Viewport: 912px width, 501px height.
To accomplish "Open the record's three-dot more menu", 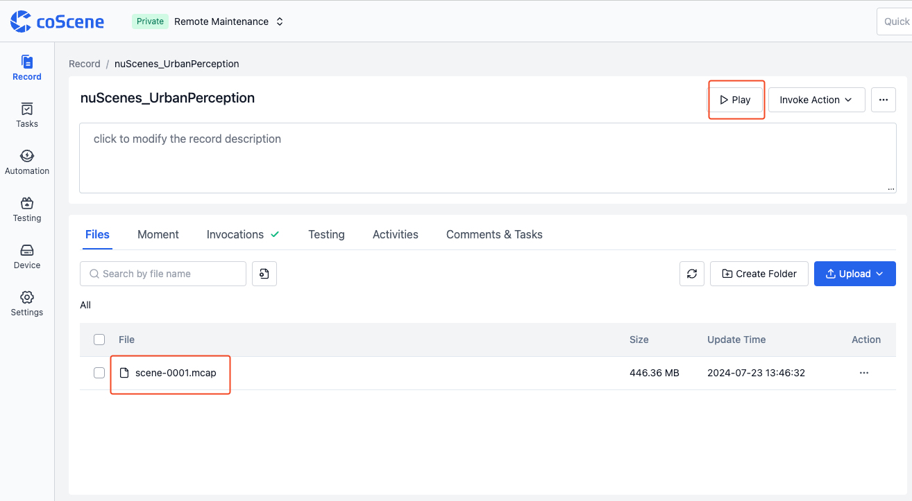I will point(884,100).
